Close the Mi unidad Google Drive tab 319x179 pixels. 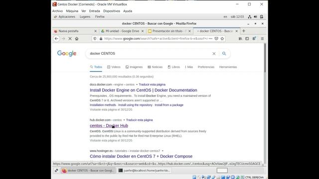143,31
